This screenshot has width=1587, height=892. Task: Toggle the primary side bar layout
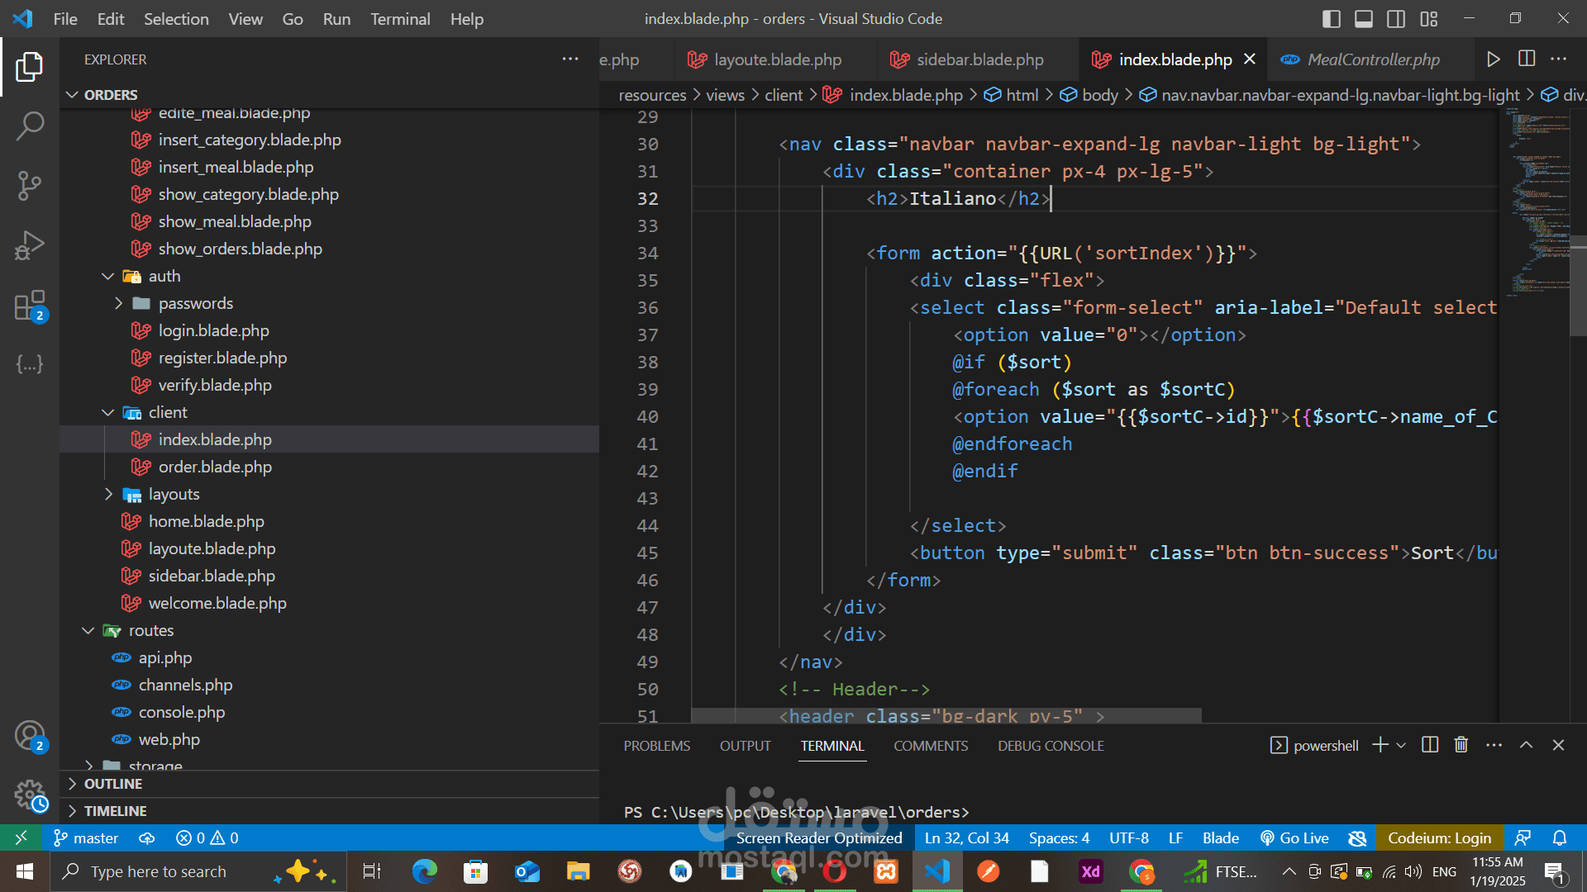click(x=1332, y=19)
